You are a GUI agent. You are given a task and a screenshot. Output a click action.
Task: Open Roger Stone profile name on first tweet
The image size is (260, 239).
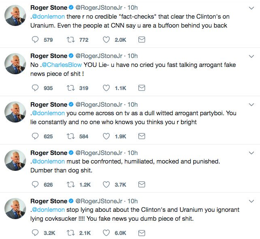(49, 8)
